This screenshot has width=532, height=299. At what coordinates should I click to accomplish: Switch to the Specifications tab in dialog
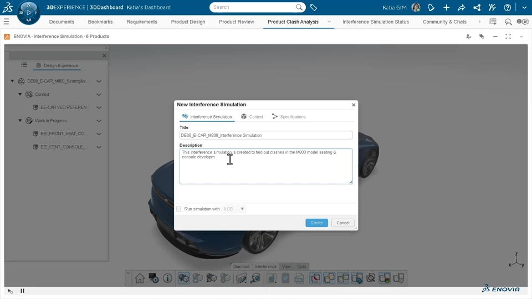(x=289, y=117)
